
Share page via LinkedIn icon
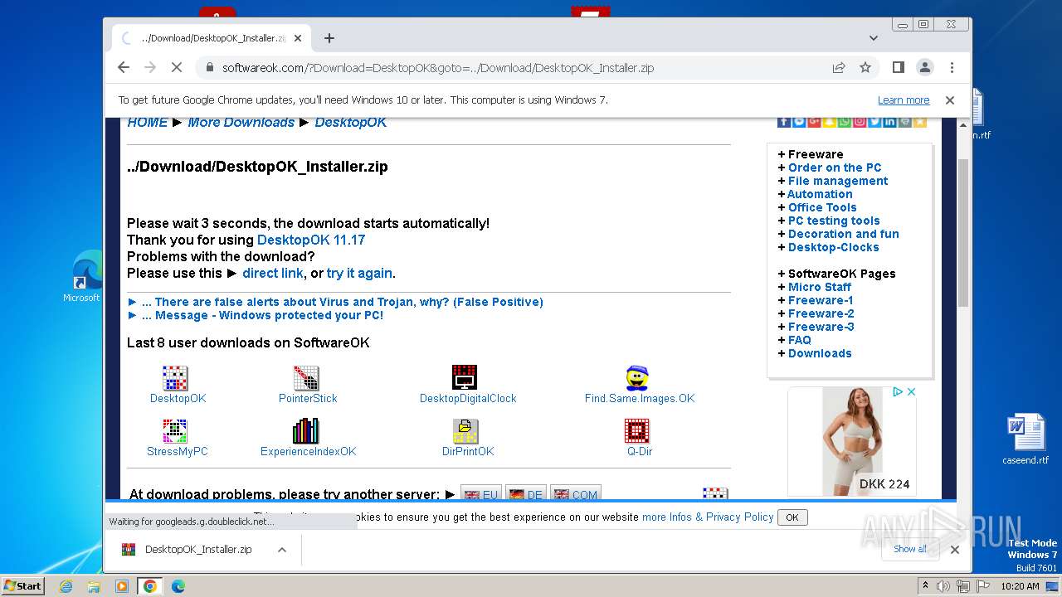point(889,122)
